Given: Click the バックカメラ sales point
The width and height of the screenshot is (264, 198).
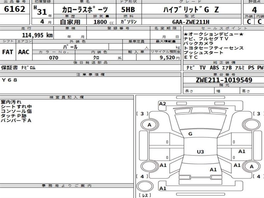Looking at the screenshot, I should coord(199,43).
